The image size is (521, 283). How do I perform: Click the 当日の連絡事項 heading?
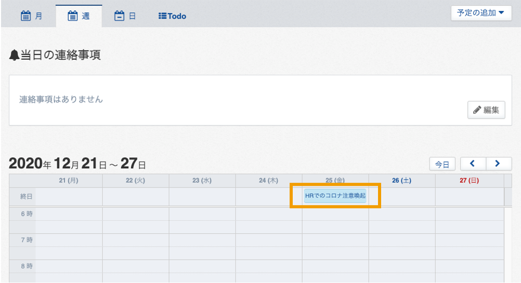55,55
